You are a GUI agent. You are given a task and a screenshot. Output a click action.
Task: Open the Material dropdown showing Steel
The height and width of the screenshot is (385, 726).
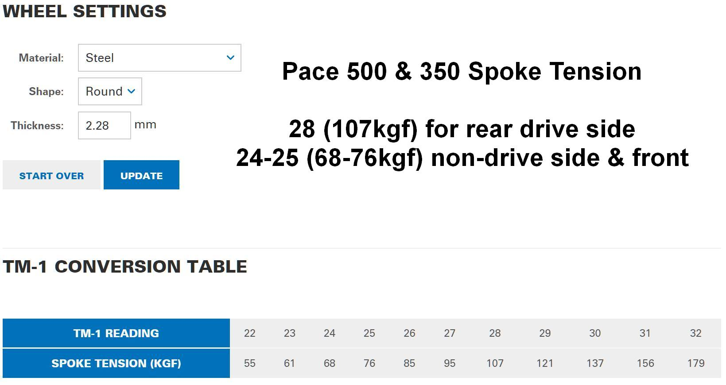159,58
